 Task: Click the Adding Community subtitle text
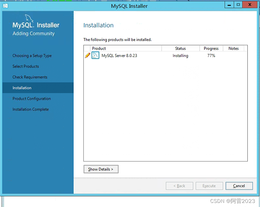point(33,33)
